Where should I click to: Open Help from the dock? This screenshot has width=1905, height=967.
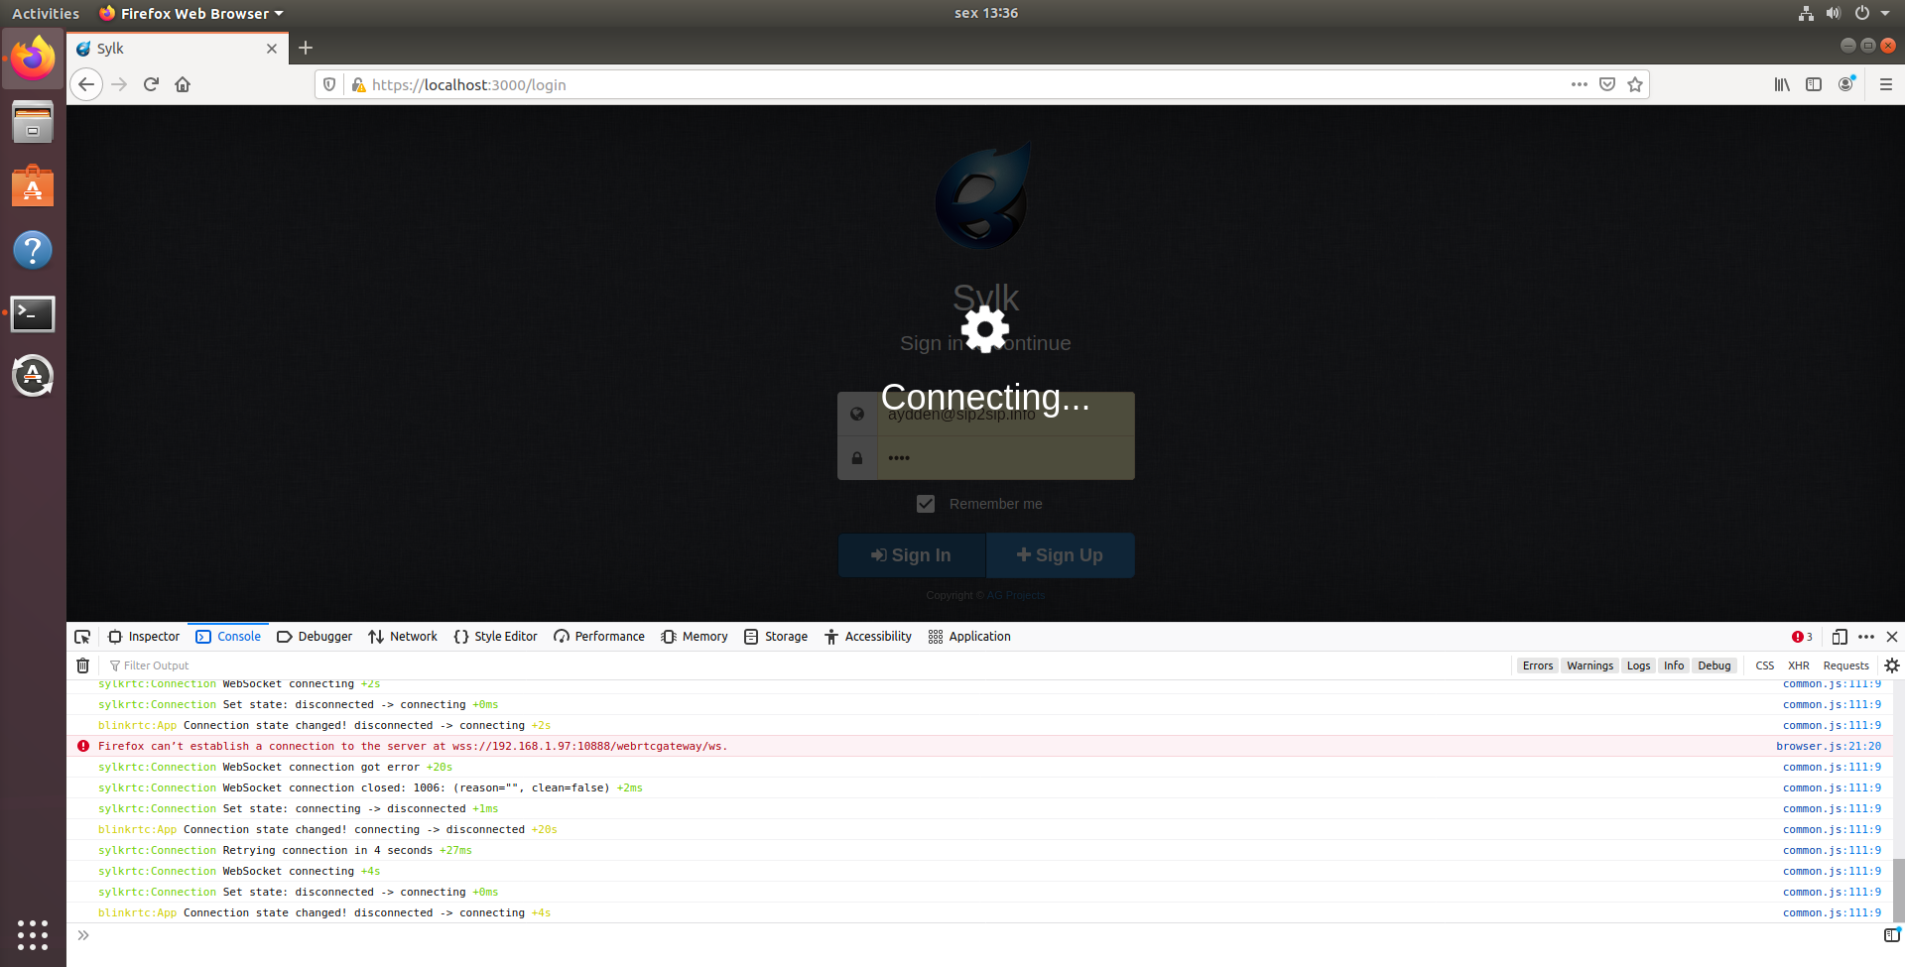pyautogui.click(x=33, y=250)
